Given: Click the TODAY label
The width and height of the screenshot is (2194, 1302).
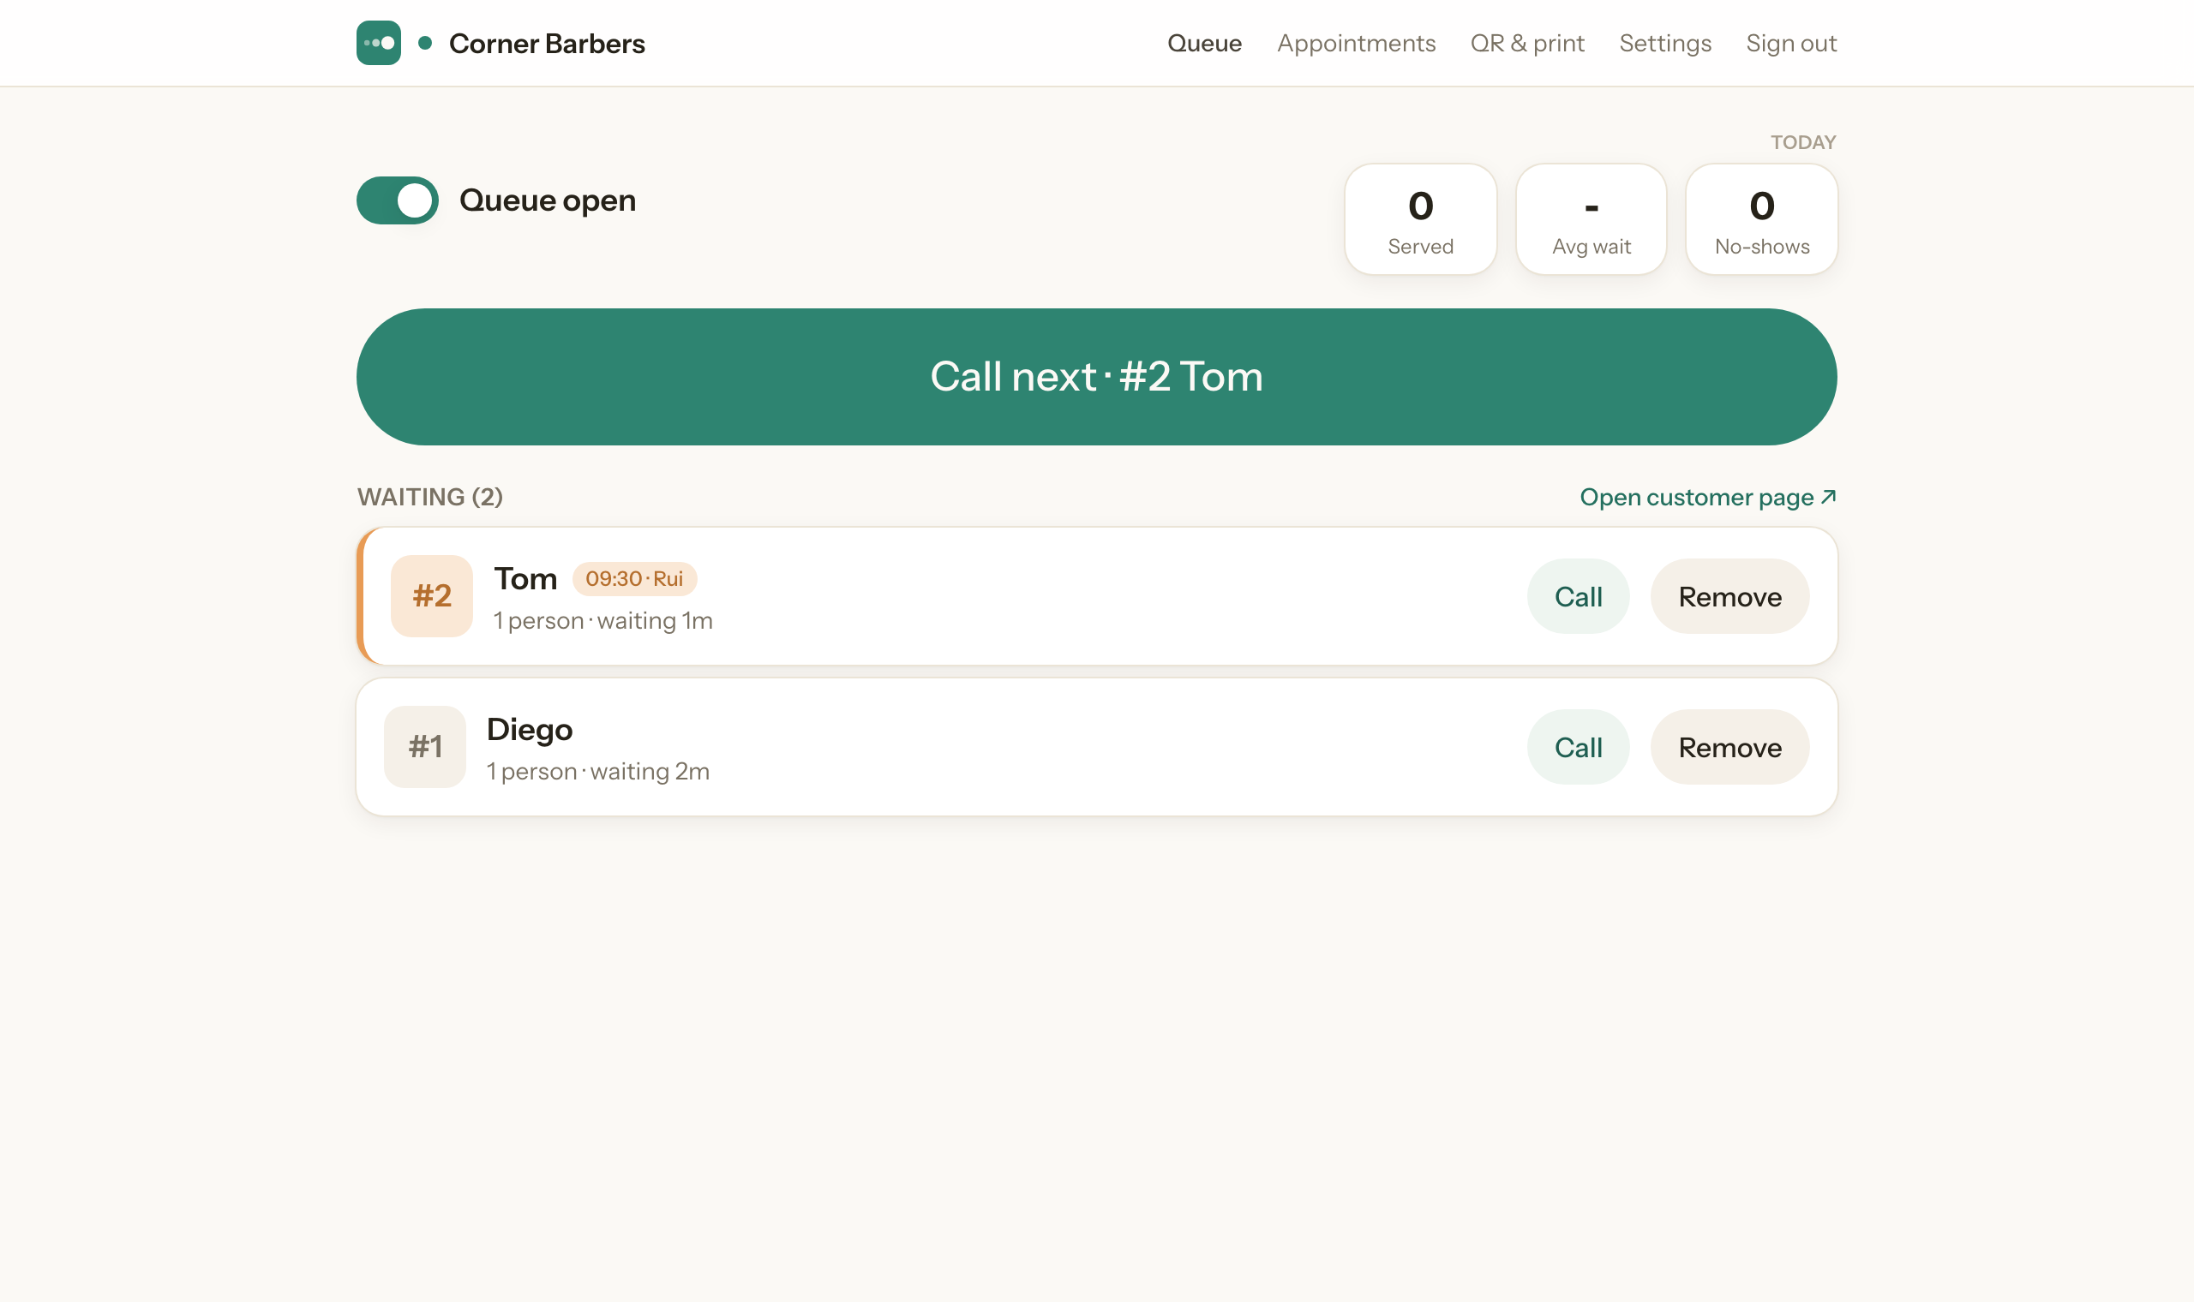Looking at the screenshot, I should 1802,142.
